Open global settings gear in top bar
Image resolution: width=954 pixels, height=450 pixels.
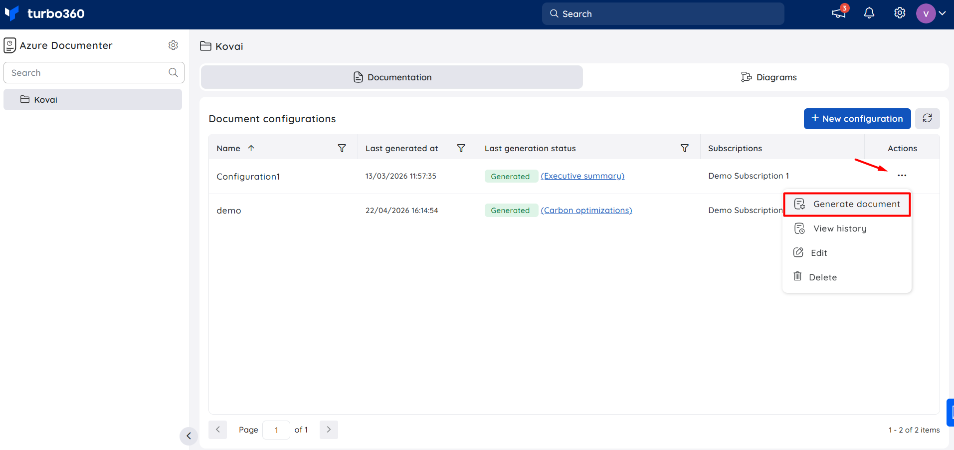[x=900, y=13]
